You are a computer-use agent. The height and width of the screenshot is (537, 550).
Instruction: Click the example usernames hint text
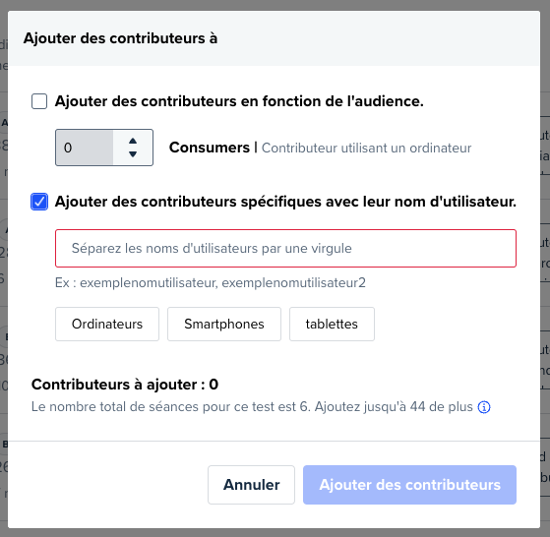[x=211, y=282]
